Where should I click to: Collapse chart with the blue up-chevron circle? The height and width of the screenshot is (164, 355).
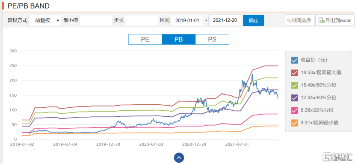179,158
